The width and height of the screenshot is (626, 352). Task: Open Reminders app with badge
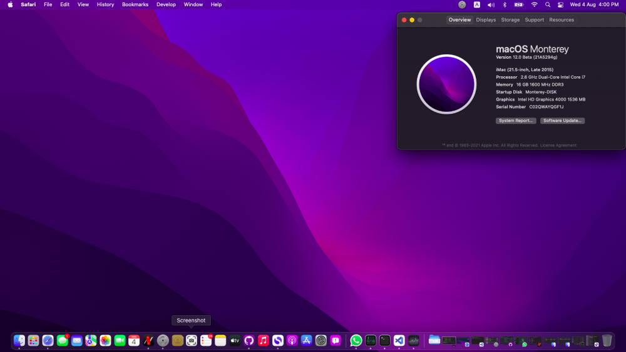(206, 341)
